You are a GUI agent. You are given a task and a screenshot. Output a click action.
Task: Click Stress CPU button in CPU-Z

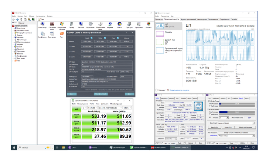tap(228, 127)
